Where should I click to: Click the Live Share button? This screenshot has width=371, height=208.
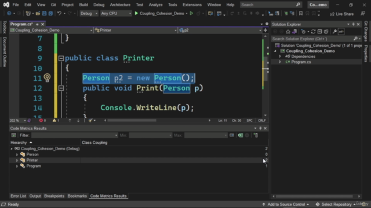point(342,14)
